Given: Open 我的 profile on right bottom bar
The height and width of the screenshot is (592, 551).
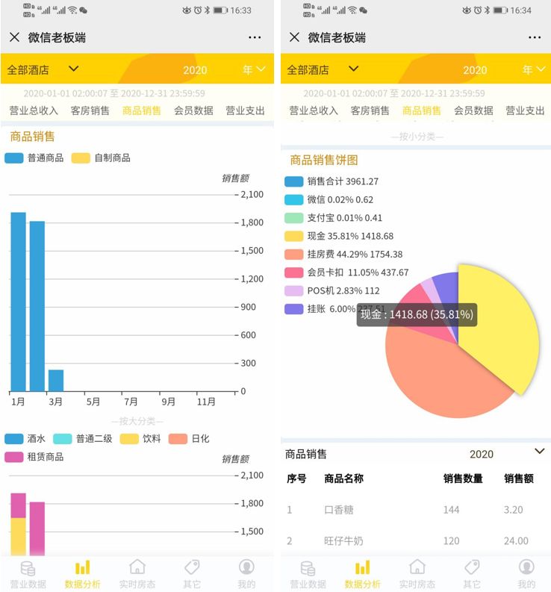Looking at the screenshot, I should click(526, 574).
